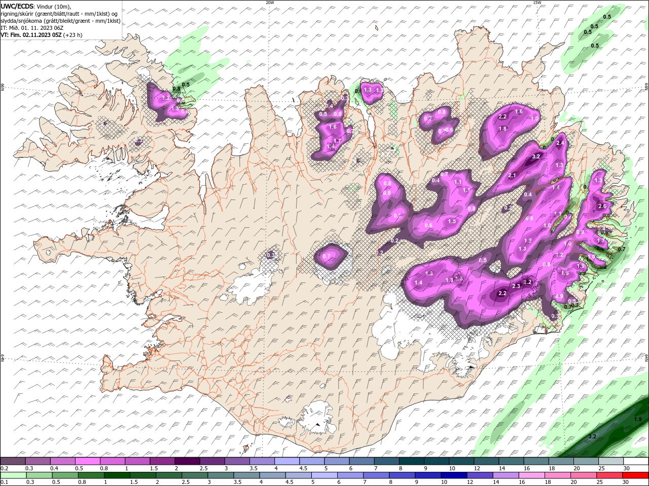Click the white 30 swatch in the upper legend row
The width and height of the screenshot is (649, 486).
tap(636, 461)
